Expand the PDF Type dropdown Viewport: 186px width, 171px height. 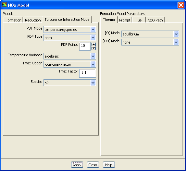click(93, 38)
